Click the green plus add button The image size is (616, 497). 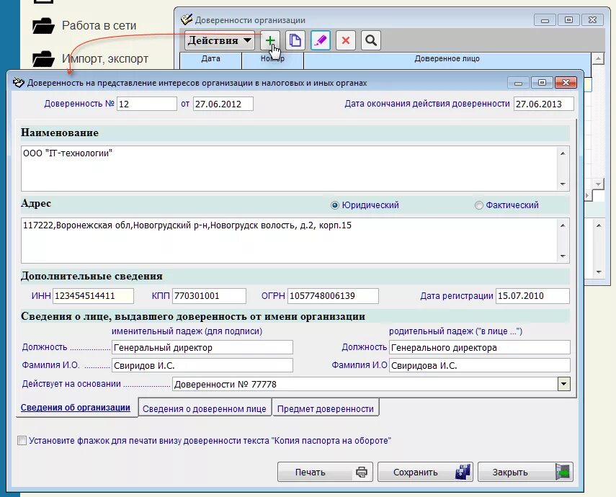pyautogui.click(x=270, y=40)
